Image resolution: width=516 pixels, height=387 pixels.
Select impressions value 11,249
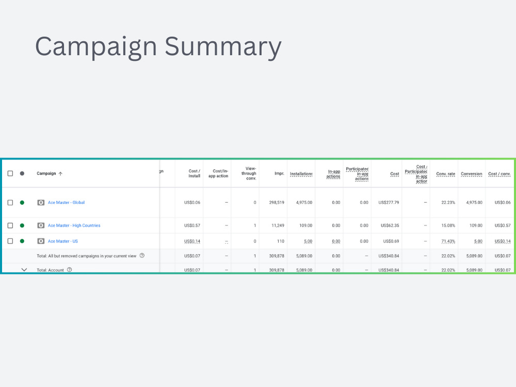278,225
